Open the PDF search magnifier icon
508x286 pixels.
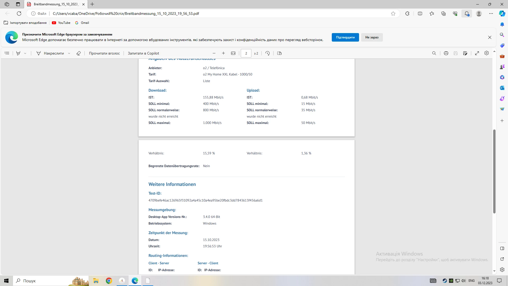click(434, 53)
